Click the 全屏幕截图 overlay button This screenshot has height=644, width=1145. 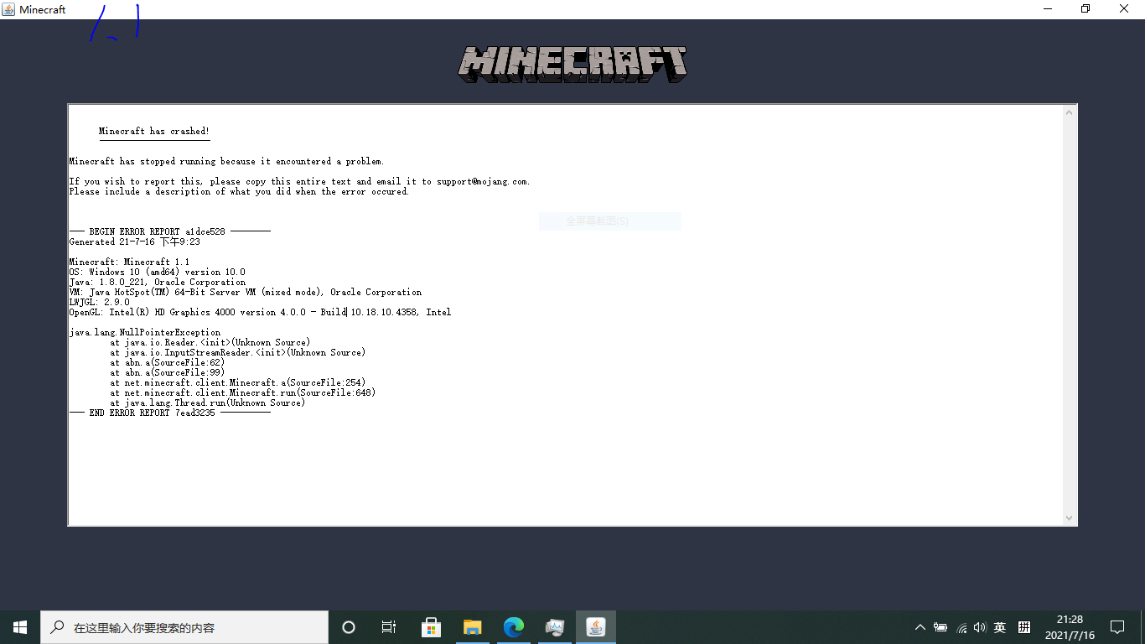(609, 221)
